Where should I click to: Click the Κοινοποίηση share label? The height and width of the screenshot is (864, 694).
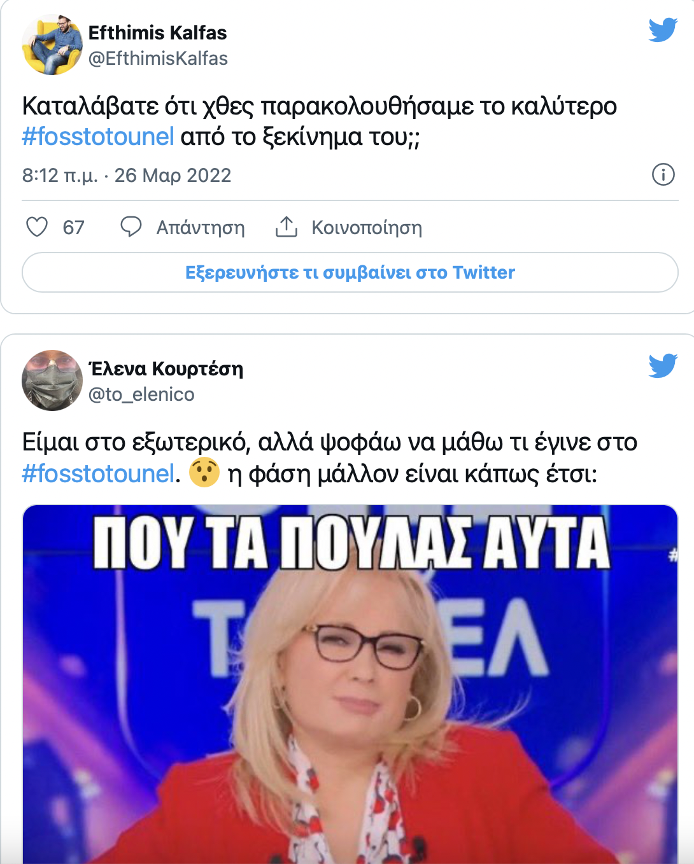[x=367, y=228]
